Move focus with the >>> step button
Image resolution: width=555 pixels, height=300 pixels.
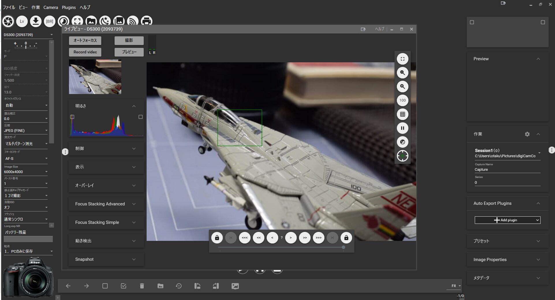(x=319, y=238)
